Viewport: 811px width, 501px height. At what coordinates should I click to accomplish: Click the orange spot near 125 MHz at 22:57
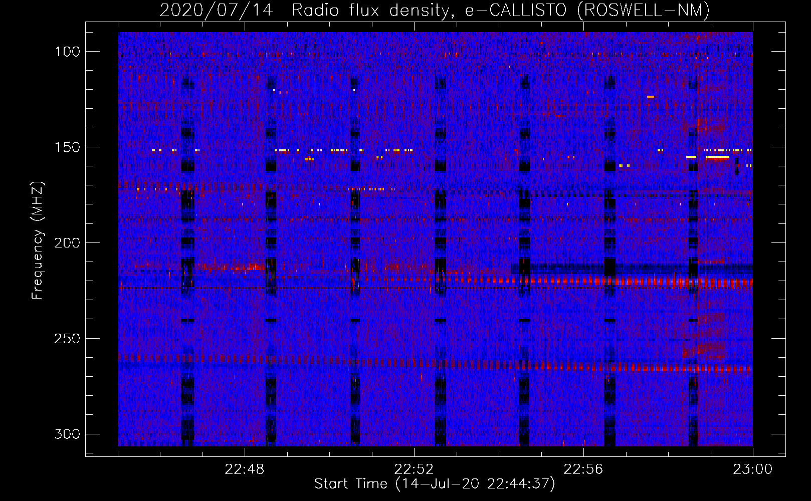(x=651, y=97)
